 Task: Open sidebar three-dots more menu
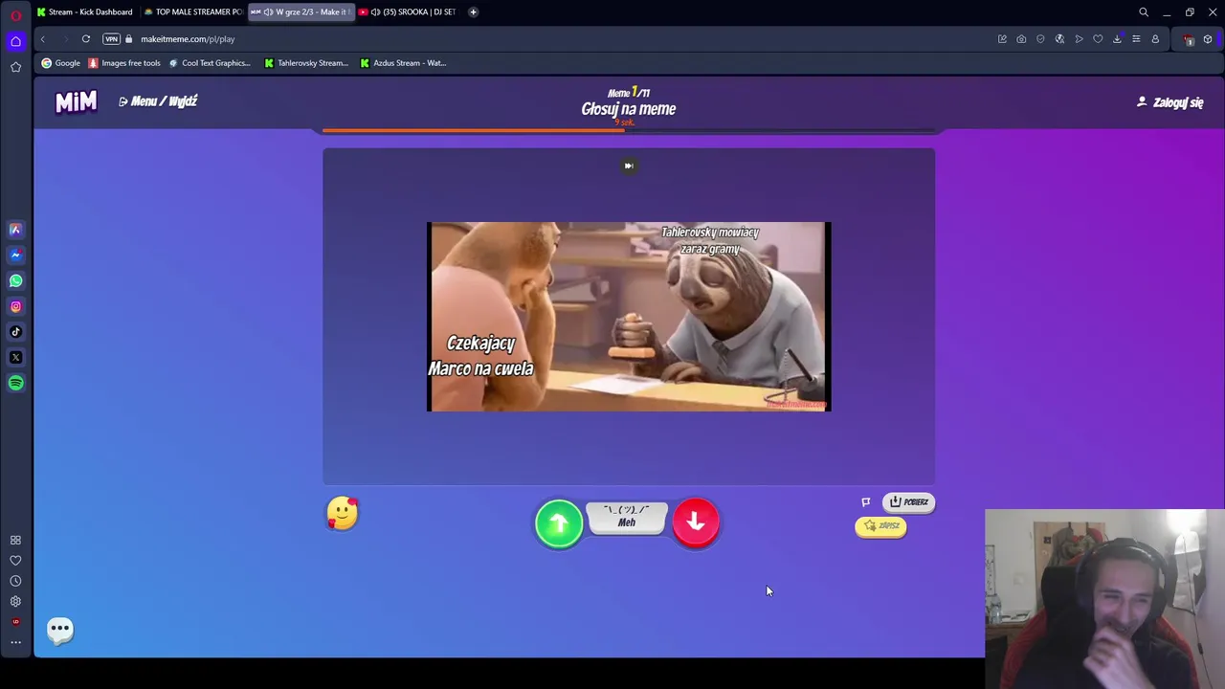point(15,642)
